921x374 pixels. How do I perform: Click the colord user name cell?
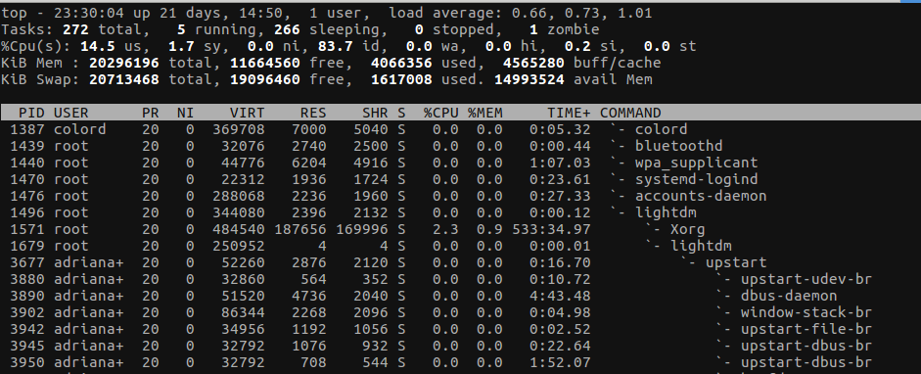pos(80,129)
